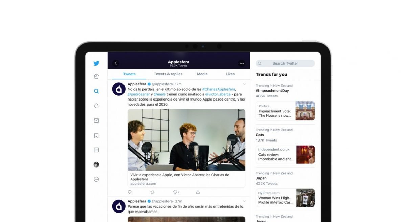Open Lists icon in sidebar
Viewport: 406px width, 222px height.
click(x=96, y=150)
